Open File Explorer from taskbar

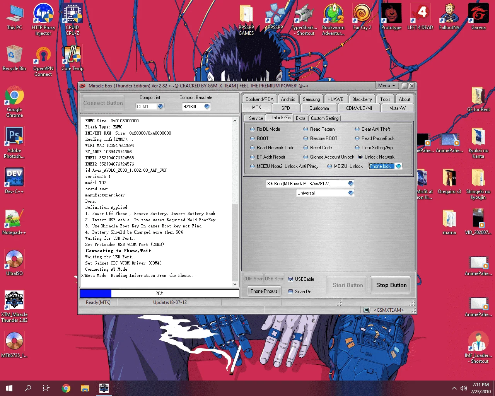coord(85,388)
